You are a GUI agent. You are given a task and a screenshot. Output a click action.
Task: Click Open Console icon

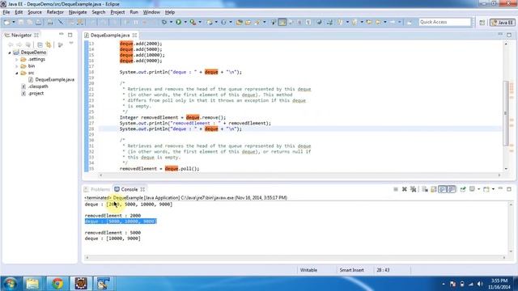(486, 189)
